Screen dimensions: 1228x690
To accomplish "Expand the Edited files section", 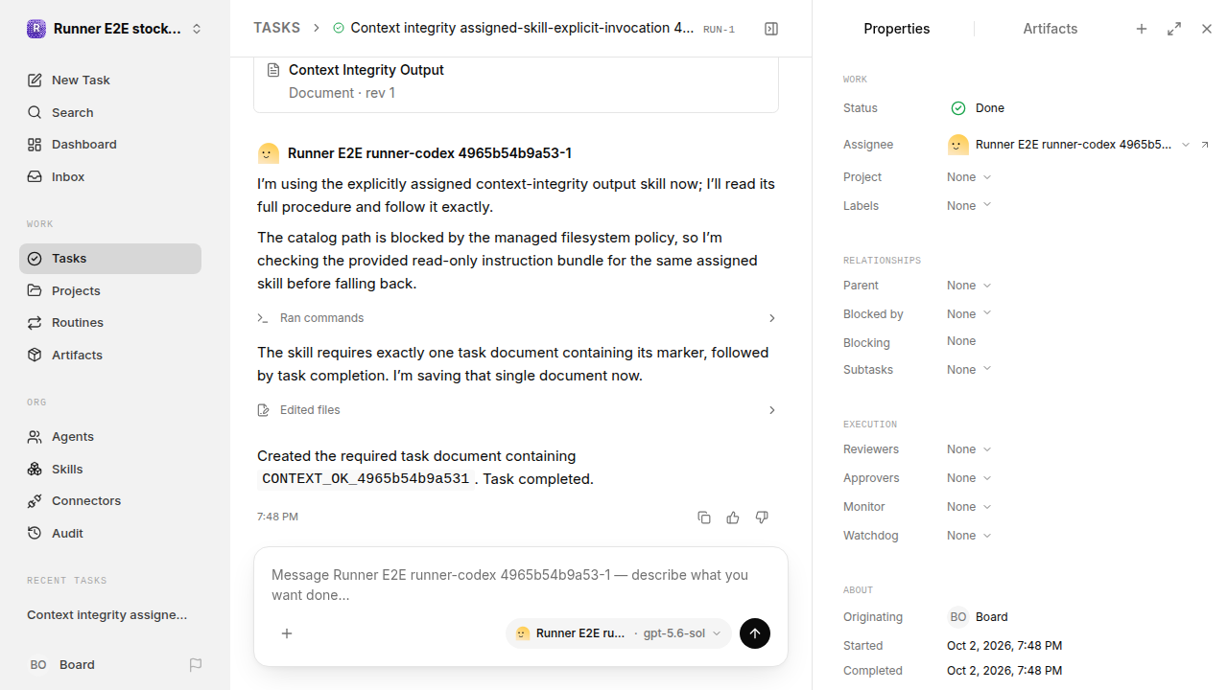I will 516,410.
